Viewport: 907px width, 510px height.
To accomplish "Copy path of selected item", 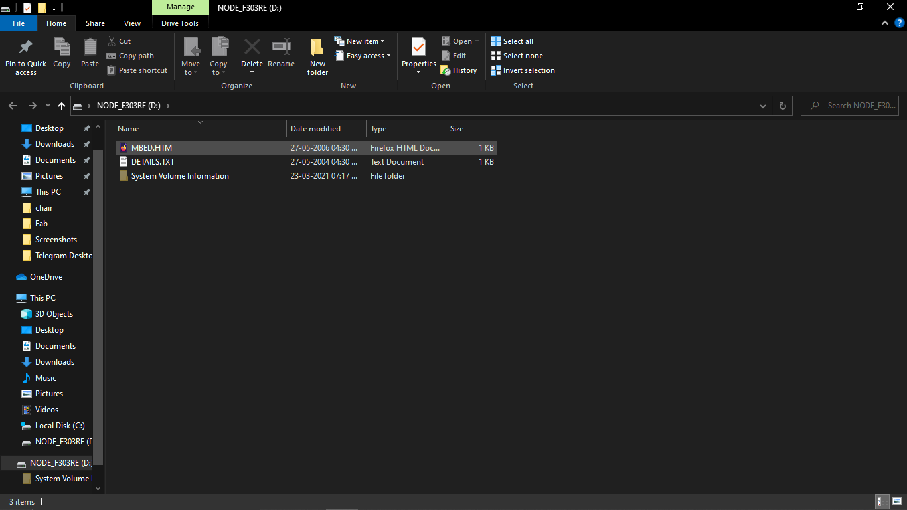I will (131, 56).
